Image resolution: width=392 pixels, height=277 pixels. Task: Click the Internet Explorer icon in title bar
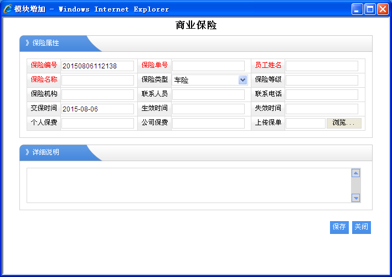point(8,9)
